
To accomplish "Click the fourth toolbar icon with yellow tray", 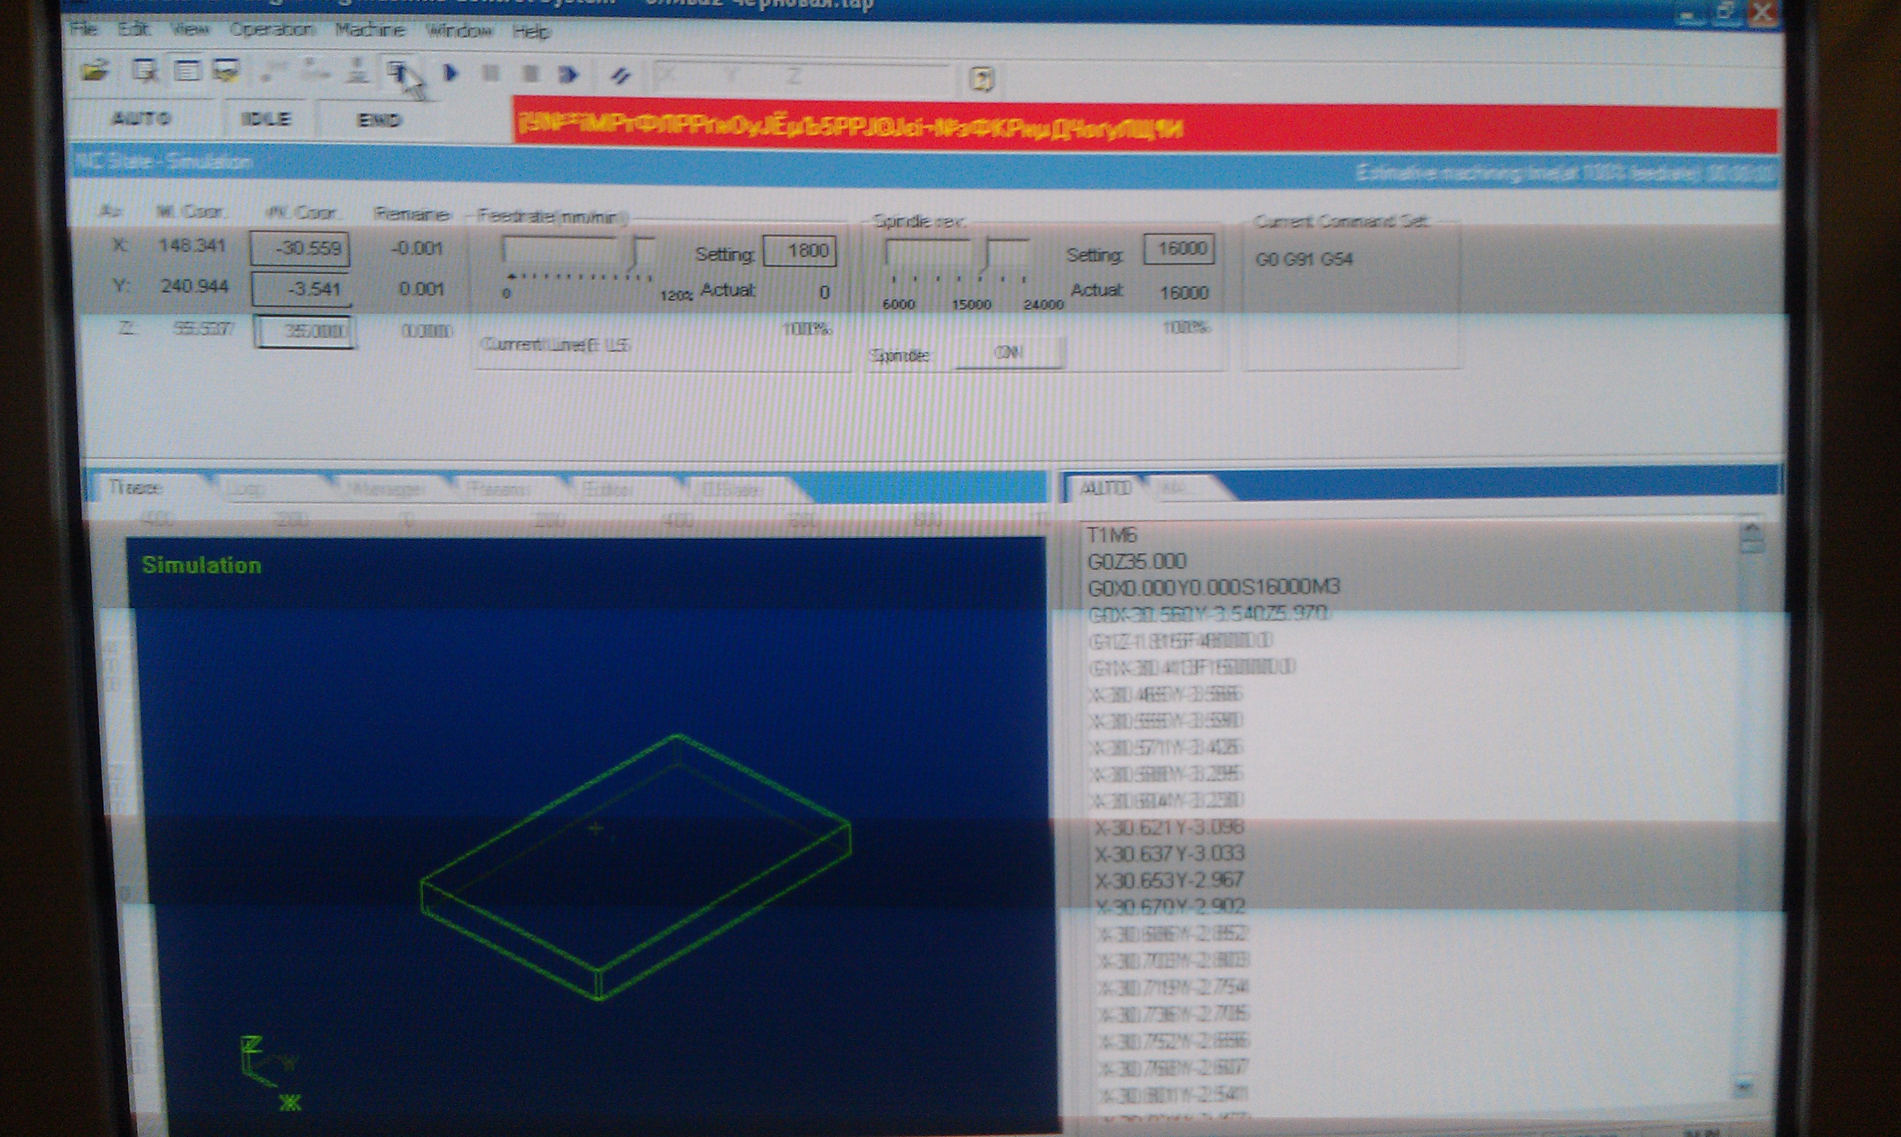I will 226,71.
